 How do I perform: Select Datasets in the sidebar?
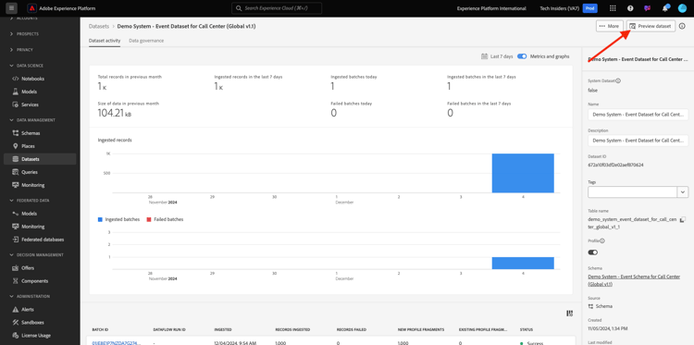[40, 159]
